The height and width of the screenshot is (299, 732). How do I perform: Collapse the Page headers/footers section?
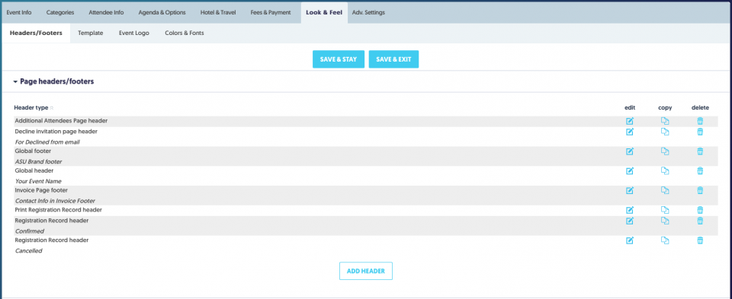coord(15,81)
